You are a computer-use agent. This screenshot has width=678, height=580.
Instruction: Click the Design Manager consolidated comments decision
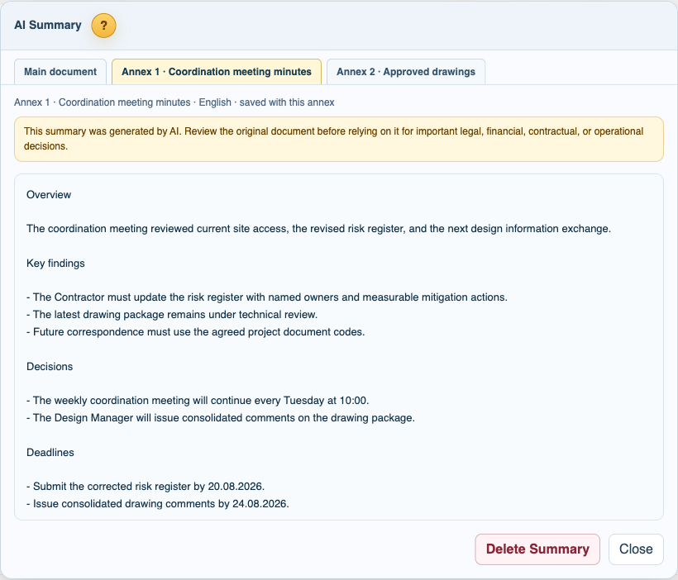pos(221,418)
